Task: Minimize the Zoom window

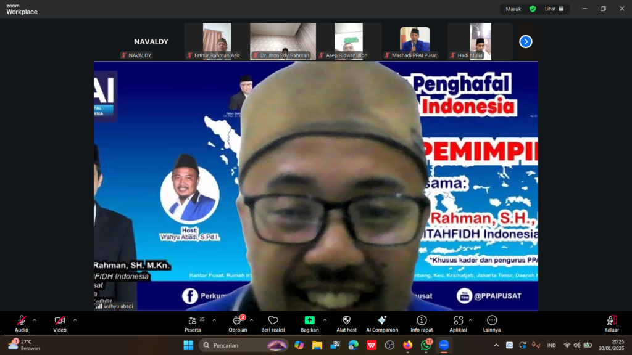Action: tap(584, 9)
